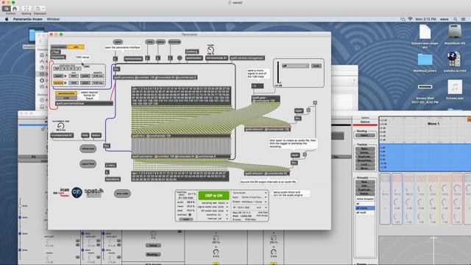Click the round bang button in the top row
This screenshot has height=265, width=471.
coord(180,58)
